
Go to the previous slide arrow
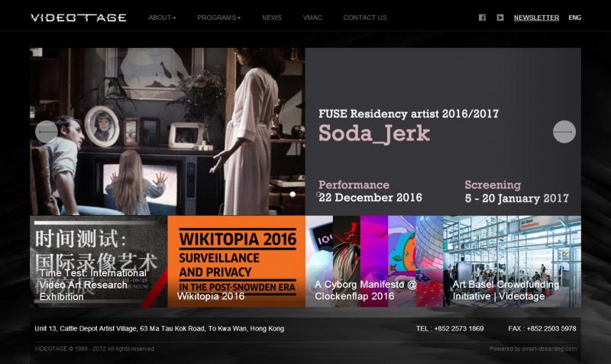[x=47, y=132]
